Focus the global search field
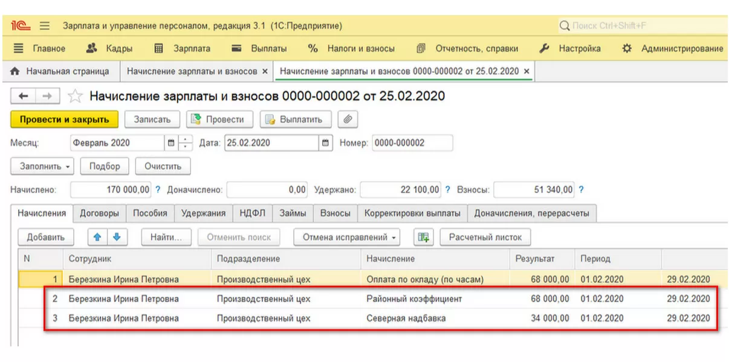Screen dimensions: 729x362 [642, 26]
